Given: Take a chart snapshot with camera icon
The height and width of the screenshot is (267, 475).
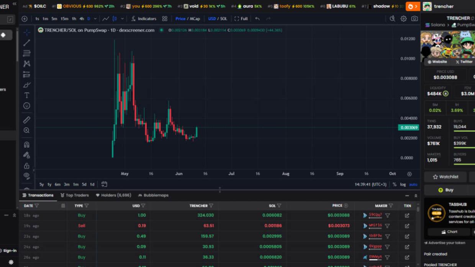Looking at the screenshot, I should click(414, 19).
